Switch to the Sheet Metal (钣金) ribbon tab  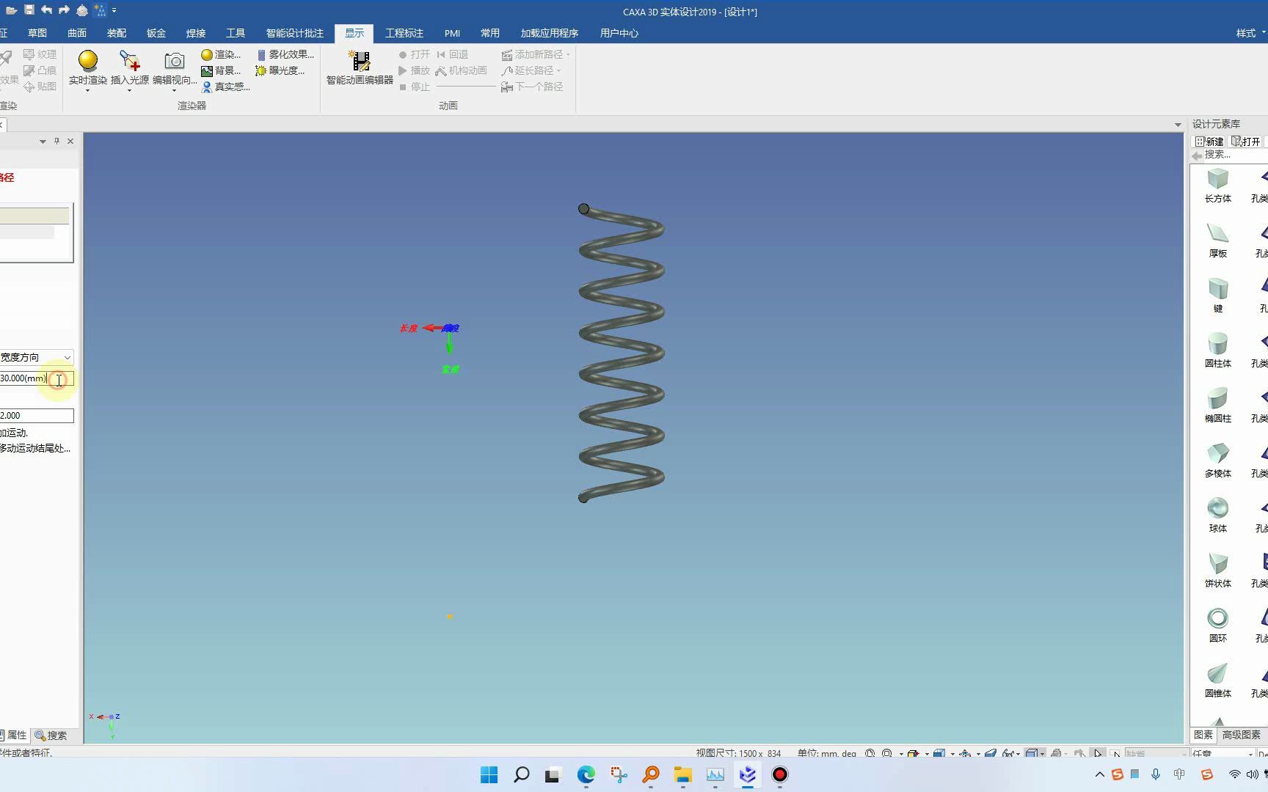pyautogui.click(x=156, y=33)
